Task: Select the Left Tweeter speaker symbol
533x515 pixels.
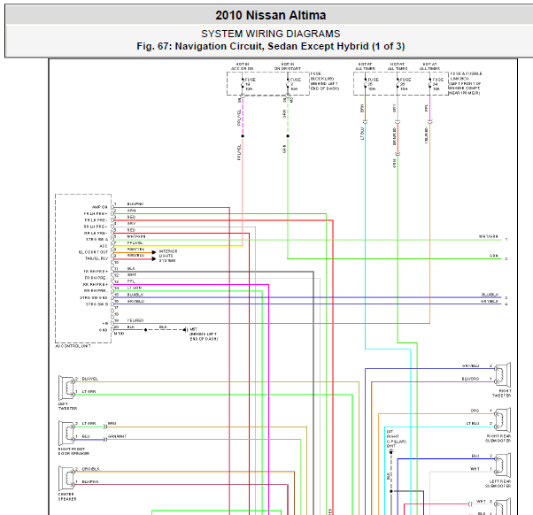Action: coord(66,388)
